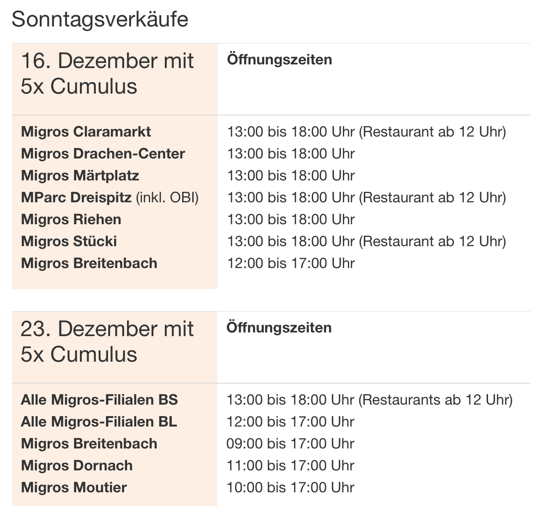Click Migros Claramarkt store name
The height and width of the screenshot is (506, 541).
pyautogui.click(x=86, y=132)
